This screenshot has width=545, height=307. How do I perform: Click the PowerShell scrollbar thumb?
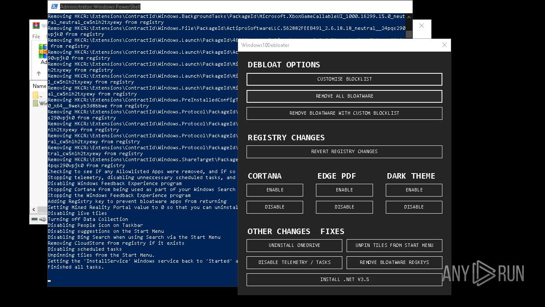tap(409, 34)
